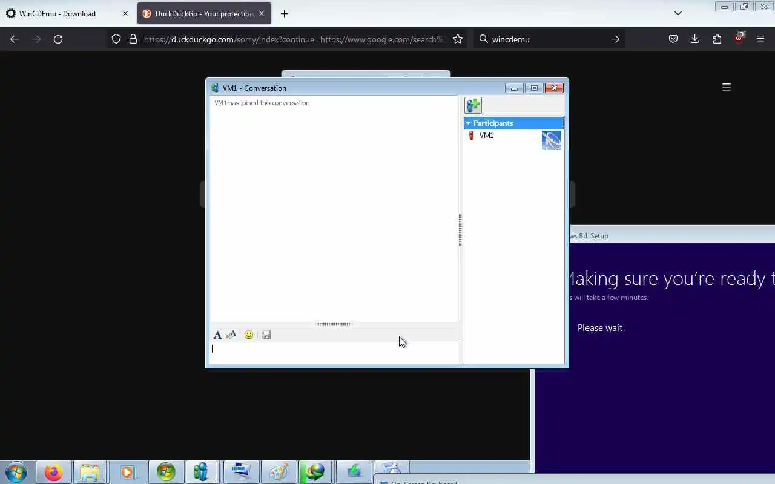
Task: Open a new browser tab
Action: point(285,13)
